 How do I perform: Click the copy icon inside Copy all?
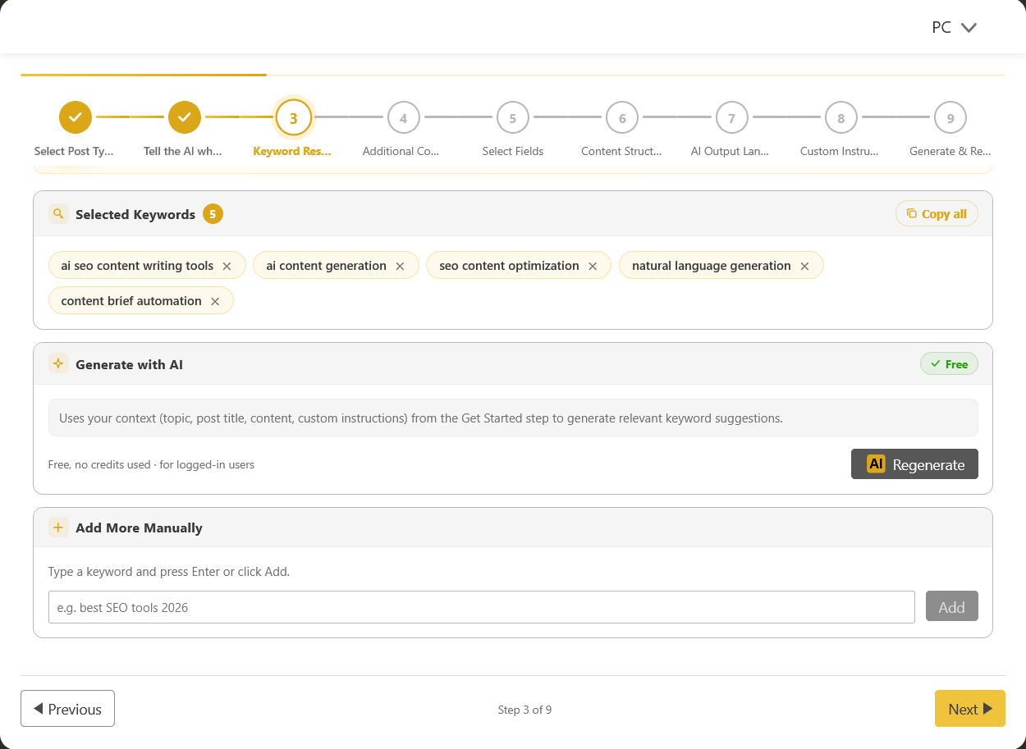point(913,213)
